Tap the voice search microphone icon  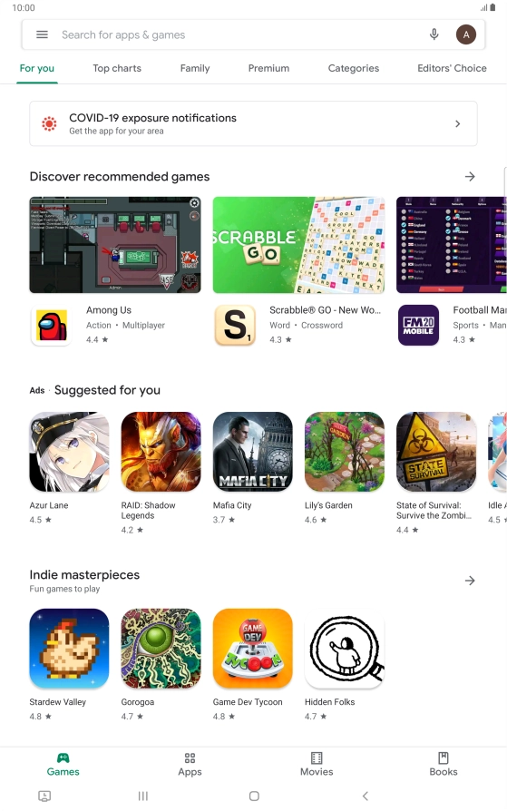tap(434, 34)
